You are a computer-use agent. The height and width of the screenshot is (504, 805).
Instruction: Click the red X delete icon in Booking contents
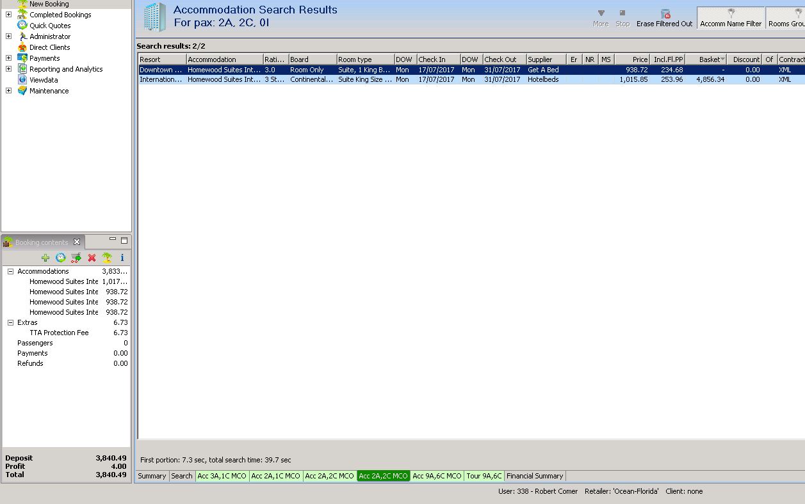click(92, 258)
